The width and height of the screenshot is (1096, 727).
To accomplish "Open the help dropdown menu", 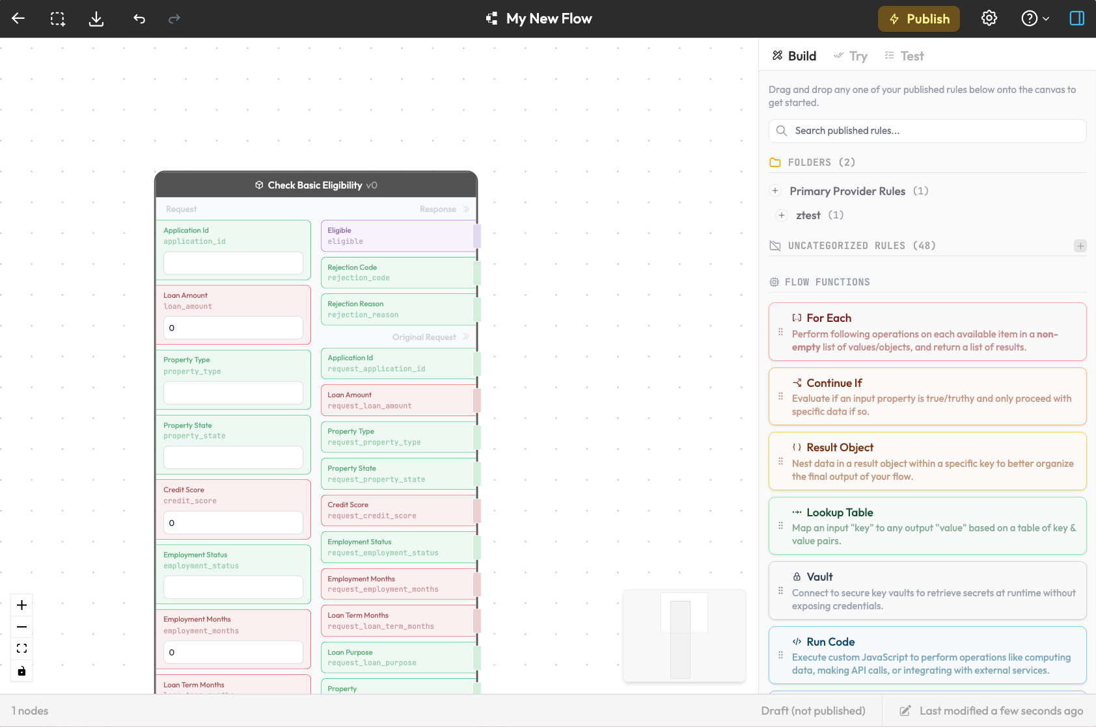I will (x=1035, y=19).
